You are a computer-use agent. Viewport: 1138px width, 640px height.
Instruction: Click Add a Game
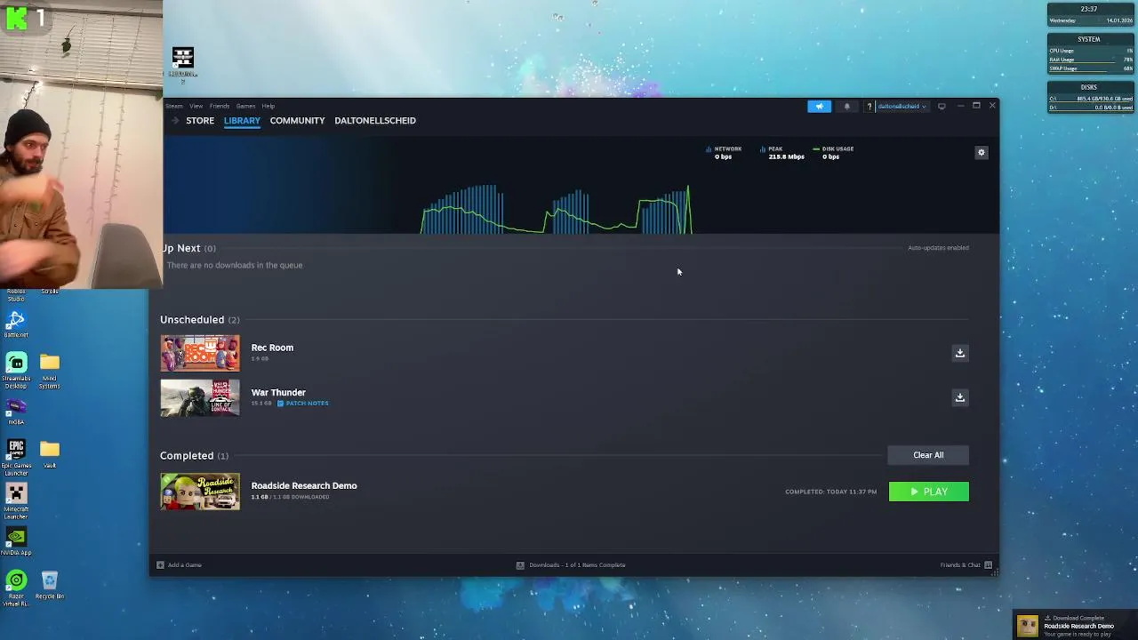pyautogui.click(x=180, y=564)
